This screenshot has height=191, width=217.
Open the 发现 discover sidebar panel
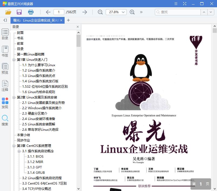coord(5,103)
